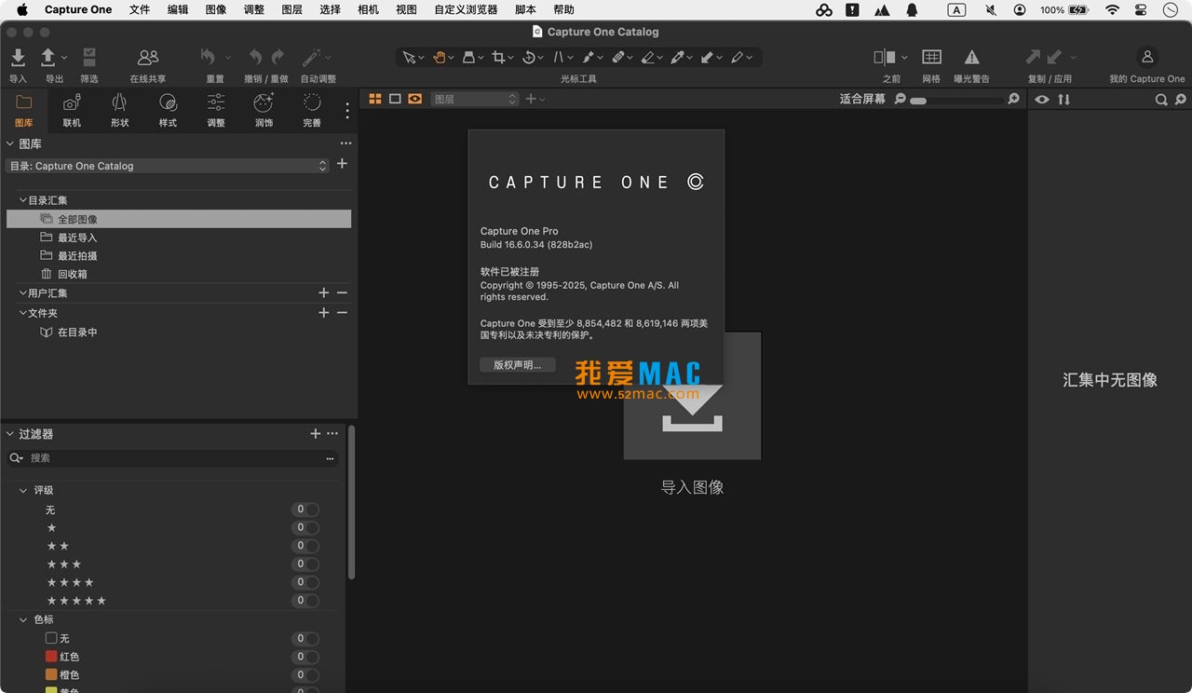Select the pointer cursor tool
Screen dimensions: 1192x693
coord(409,58)
